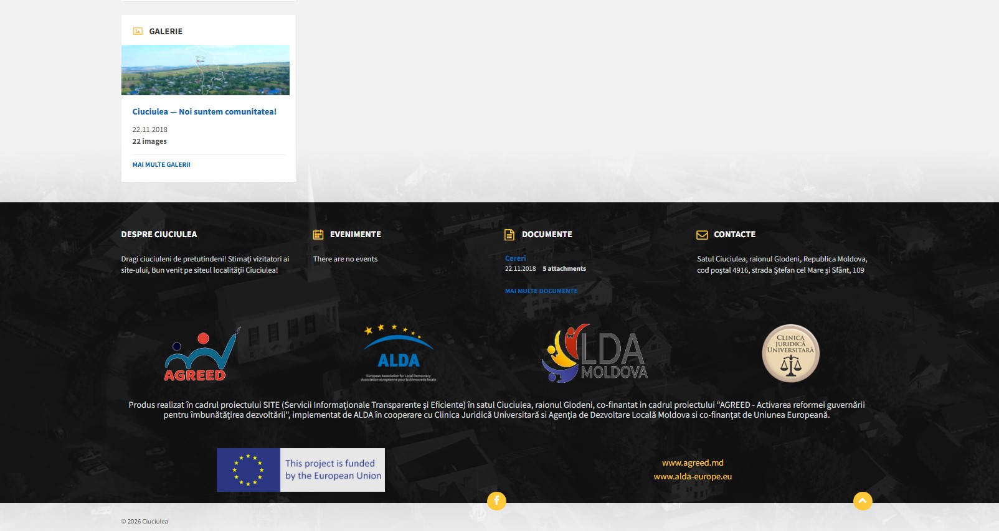This screenshot has width=999, height=531.
Task: Click the CONTACTE heading text
Action: point(735,235)
